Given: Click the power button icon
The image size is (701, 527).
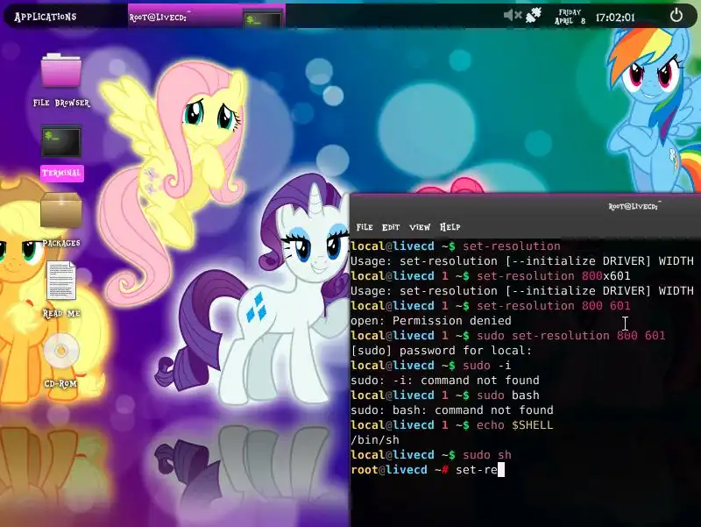Looking at the screenshot, I should [676, 15].
